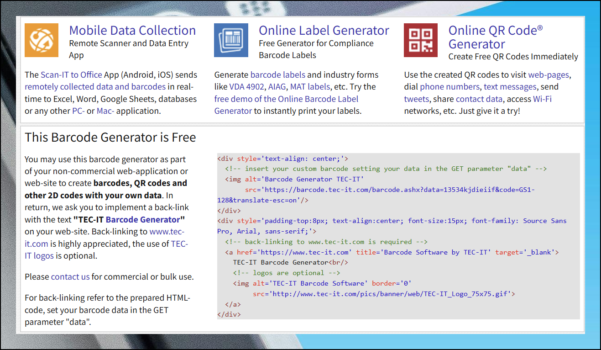The image size is (601, 350).
Task: Click the img alt 'Barcode Generator TEC-IT' line
Action: pos(294,179)
